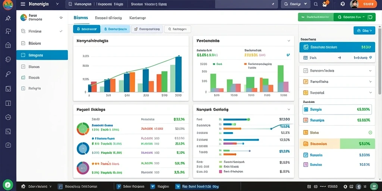Open the blue Giay dropdown button
Image resolution: width=382 pixels, height=191 pixels.
coord(364,31)
